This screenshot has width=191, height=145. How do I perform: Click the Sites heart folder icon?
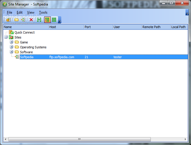click(x=11, y=37)
